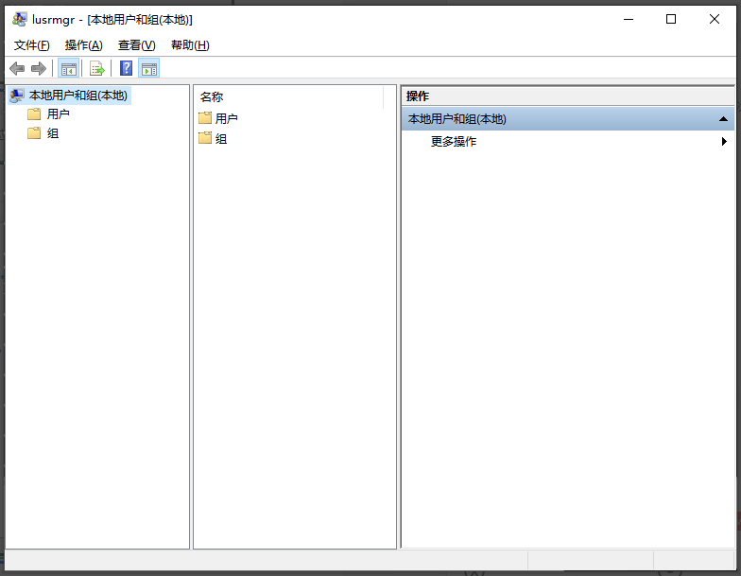This screenshot has width=741, height=576.
Task: Maximize the lusrmgr window
Action: click(x=671, y=19)
